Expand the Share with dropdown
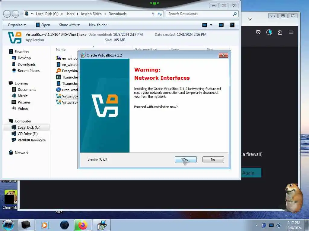309x231 pixels. (69, 25)
